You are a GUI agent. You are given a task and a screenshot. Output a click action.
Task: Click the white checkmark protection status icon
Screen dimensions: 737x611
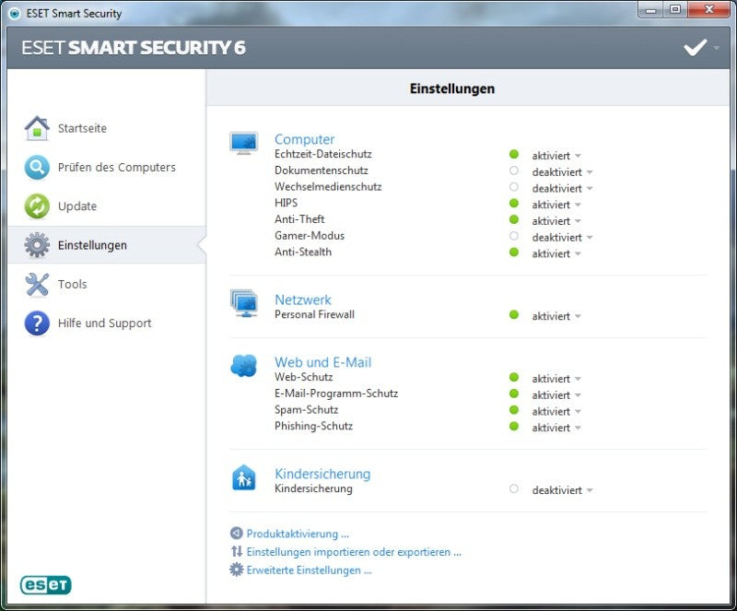[696, 48]
